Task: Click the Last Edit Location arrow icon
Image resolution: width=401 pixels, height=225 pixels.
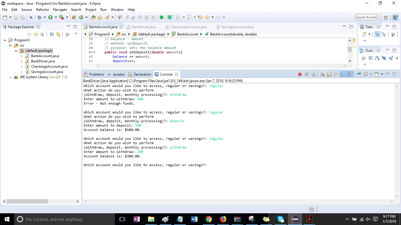Action: 201,18
